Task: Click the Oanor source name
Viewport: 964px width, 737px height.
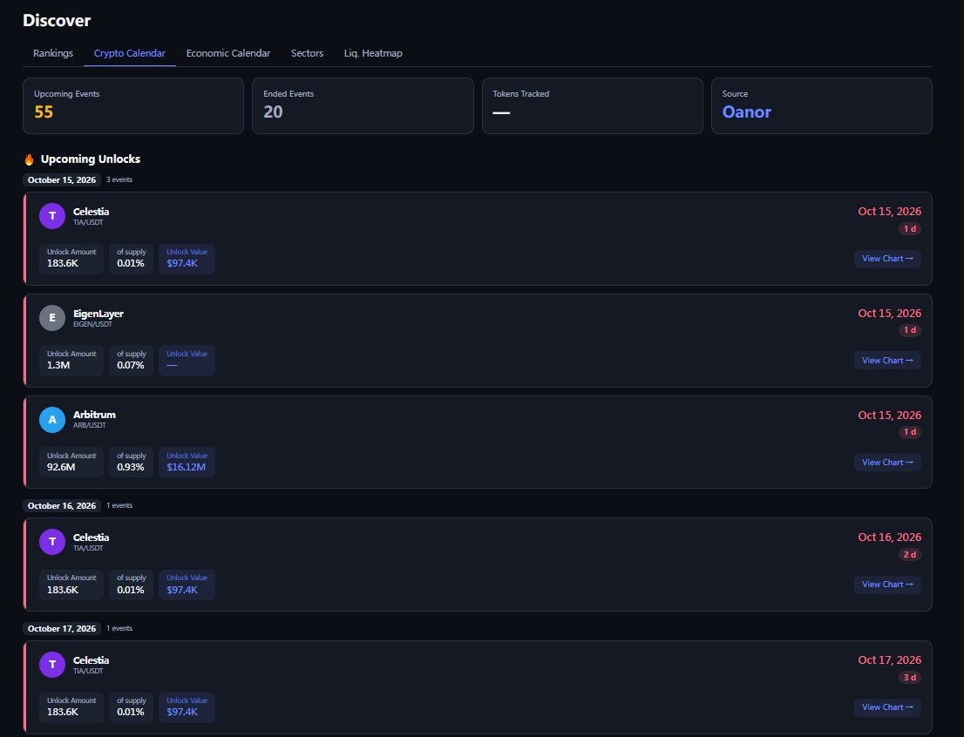Action: pos(746,112)
